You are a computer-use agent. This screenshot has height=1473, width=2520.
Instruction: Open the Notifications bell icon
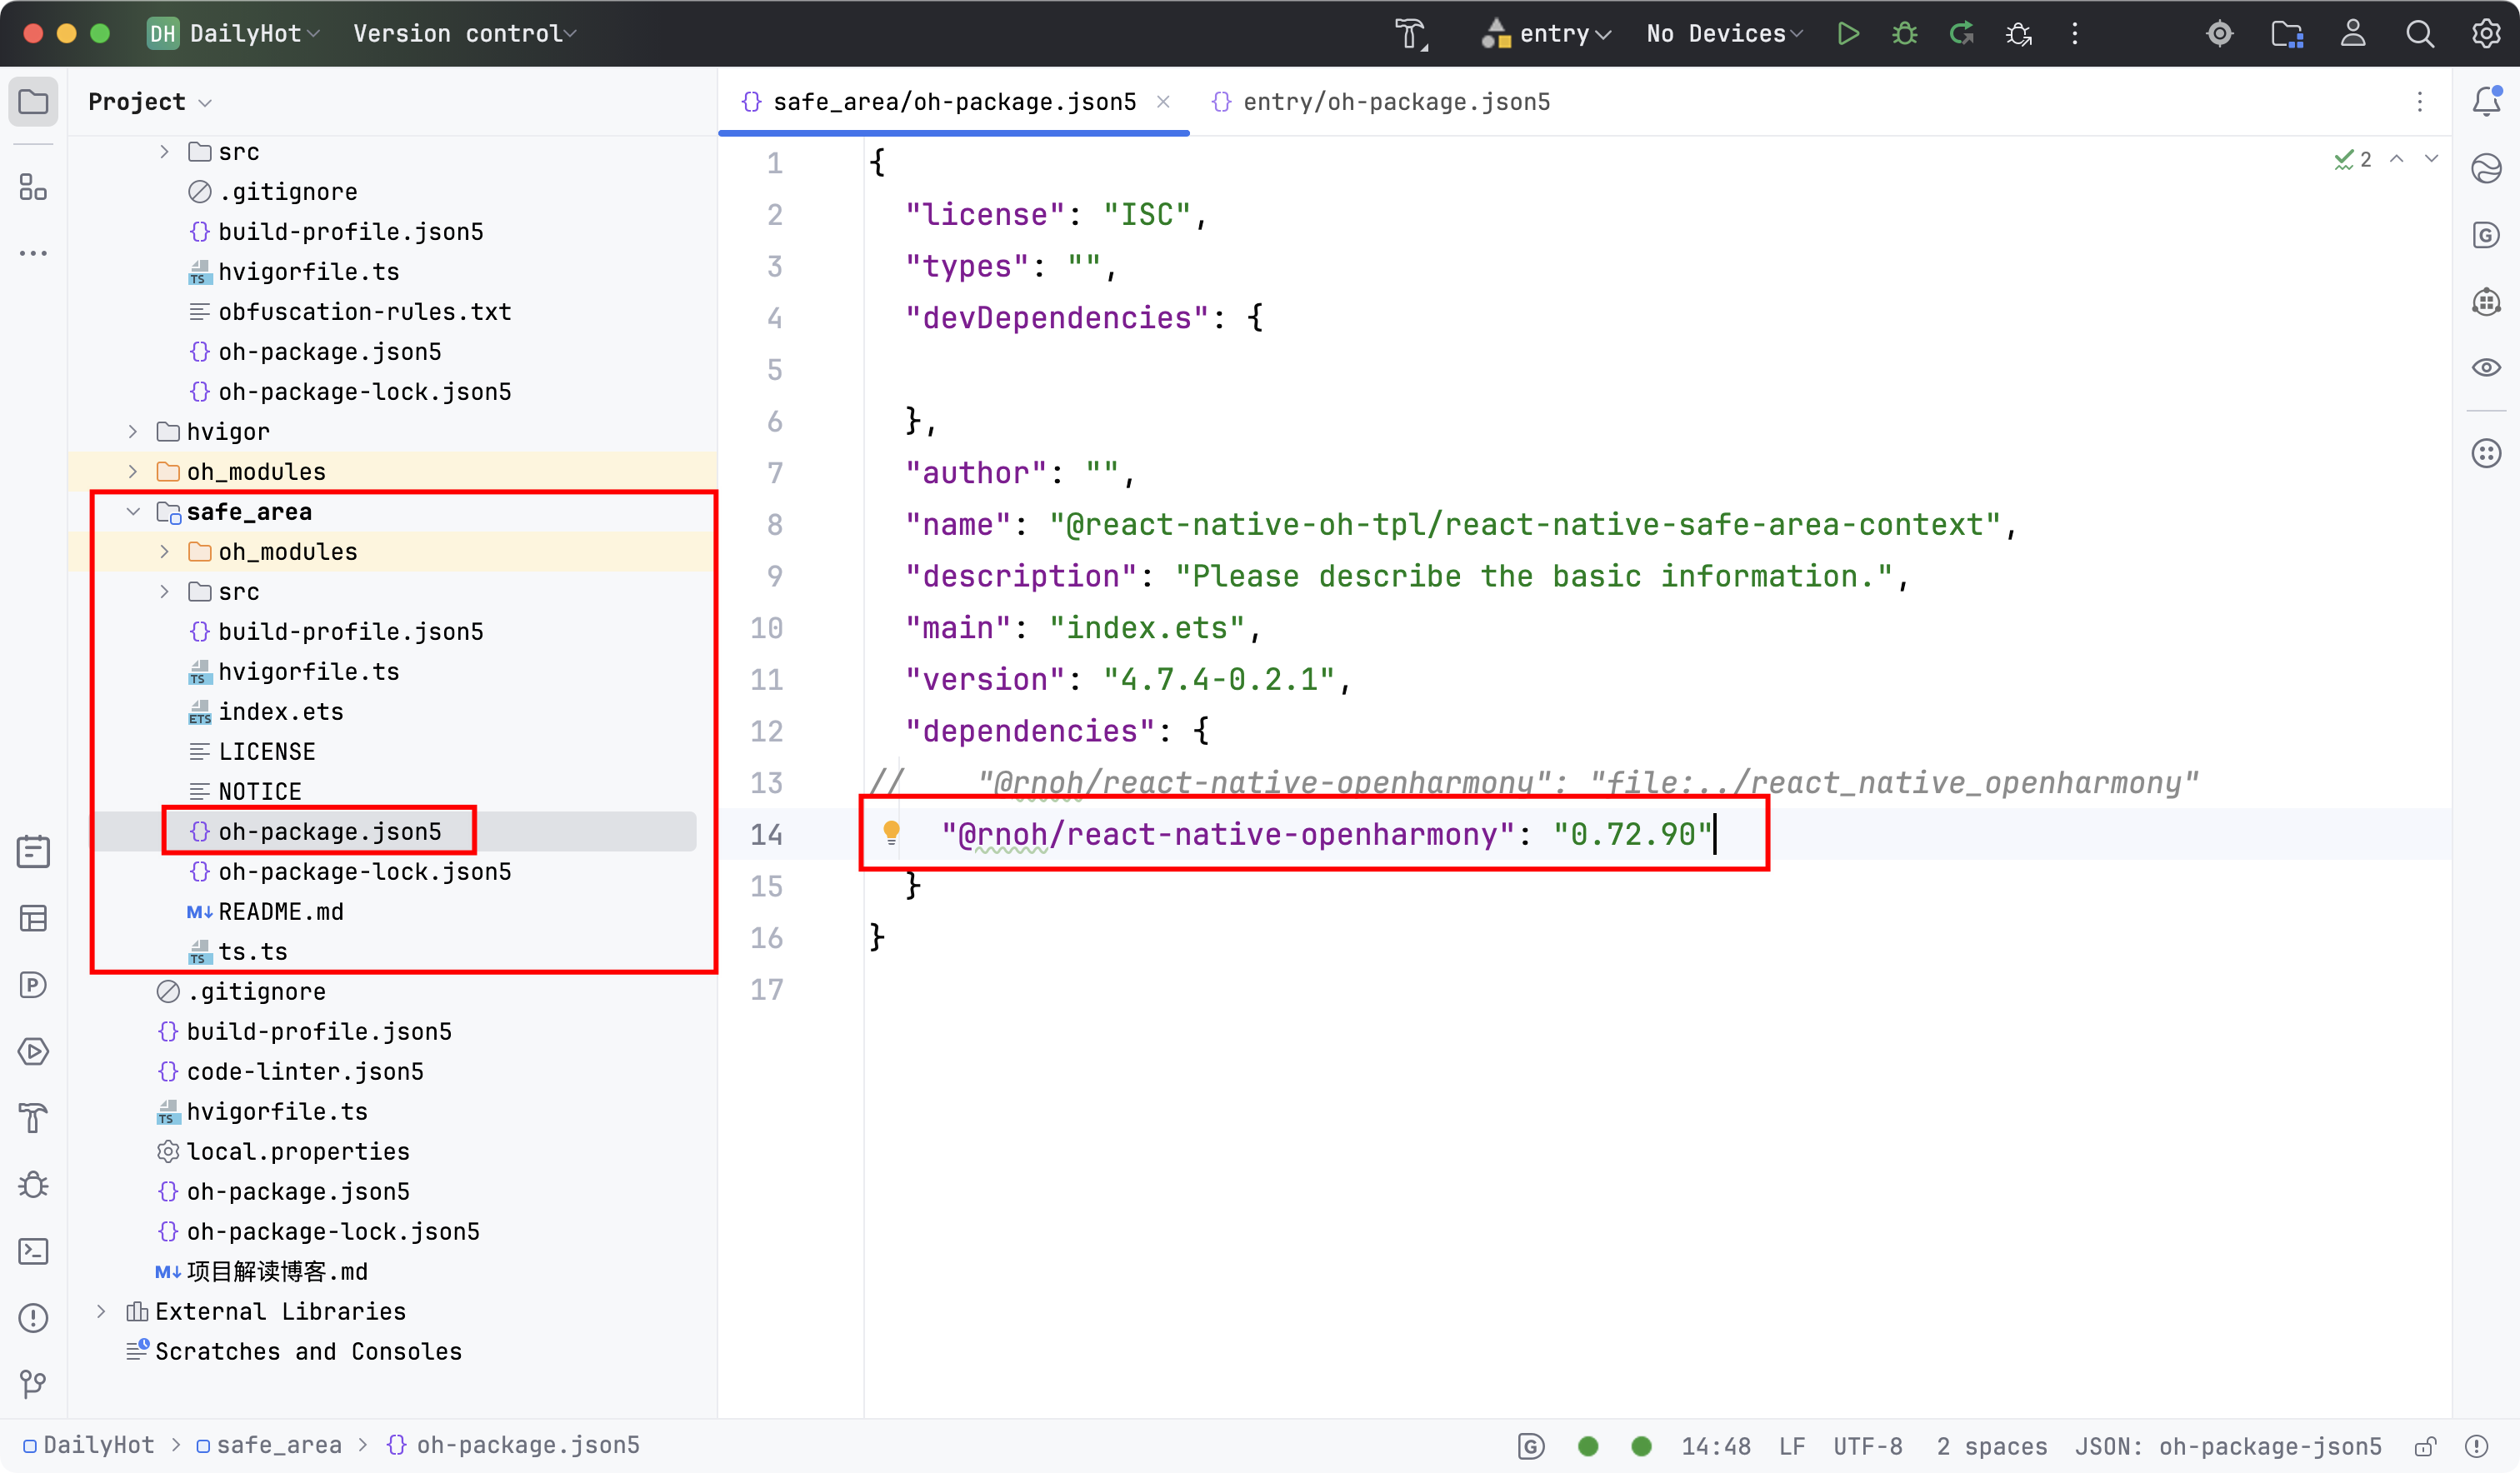(x=2486, y=101)
